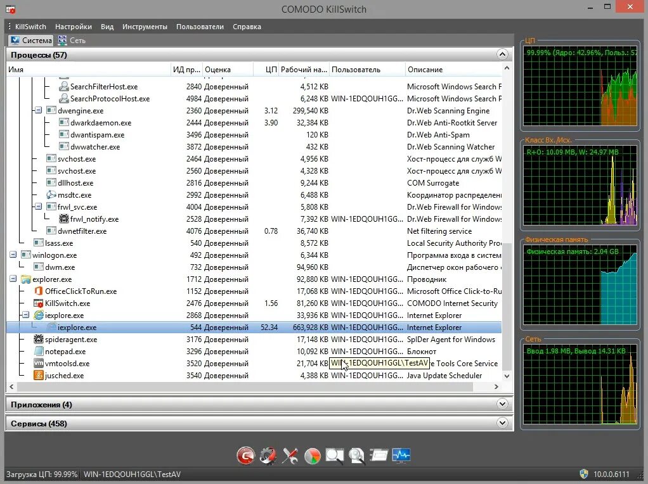Collapse the frwl_svc.exe tree node
Screen dimensions: 648x484
click(x=39, y=207)
